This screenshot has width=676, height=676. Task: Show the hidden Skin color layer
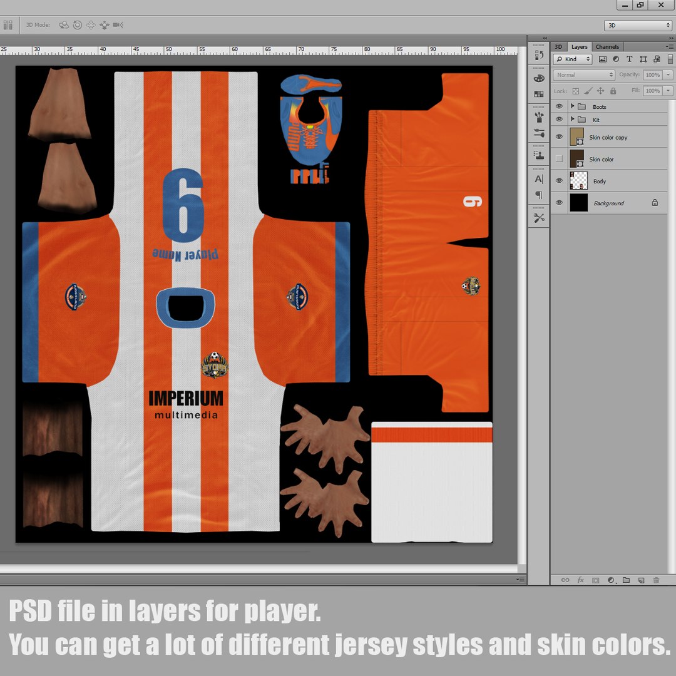point(559,158)
